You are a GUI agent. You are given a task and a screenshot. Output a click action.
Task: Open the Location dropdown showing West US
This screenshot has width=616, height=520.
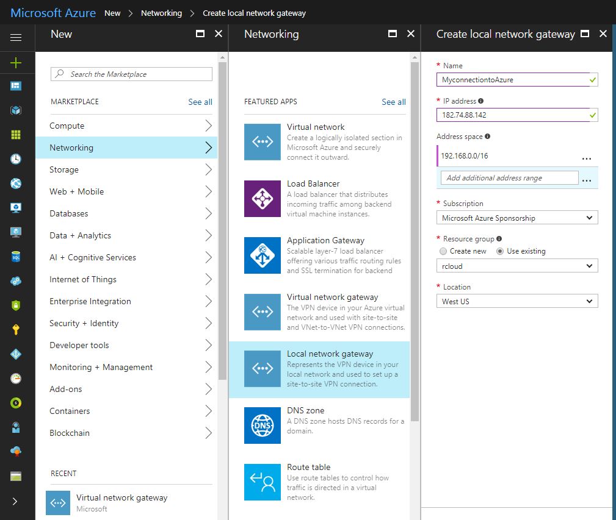[517, 301]
